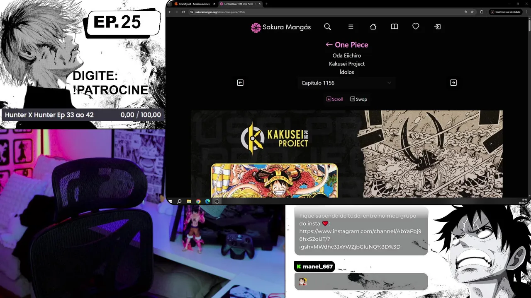531x298 pixels.
Task: Open the Sakura Mangás search icon
Action: pyautogui.click(x=327, y=26)
